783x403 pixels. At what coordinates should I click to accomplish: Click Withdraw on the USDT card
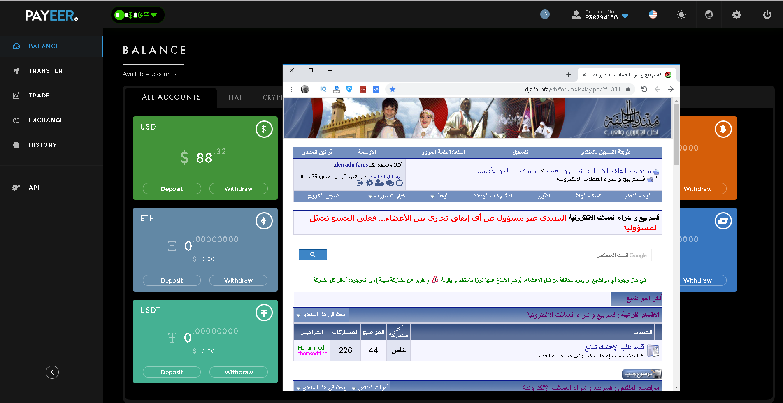[x=239, y=372]
